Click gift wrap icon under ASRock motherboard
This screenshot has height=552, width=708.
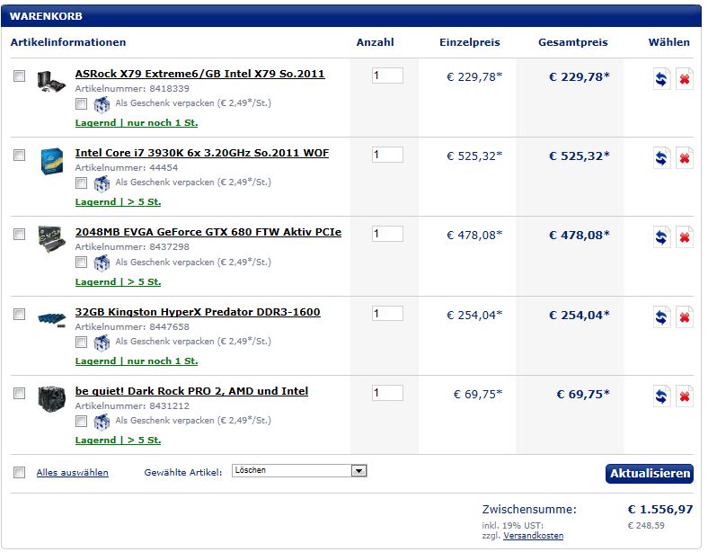102,104
